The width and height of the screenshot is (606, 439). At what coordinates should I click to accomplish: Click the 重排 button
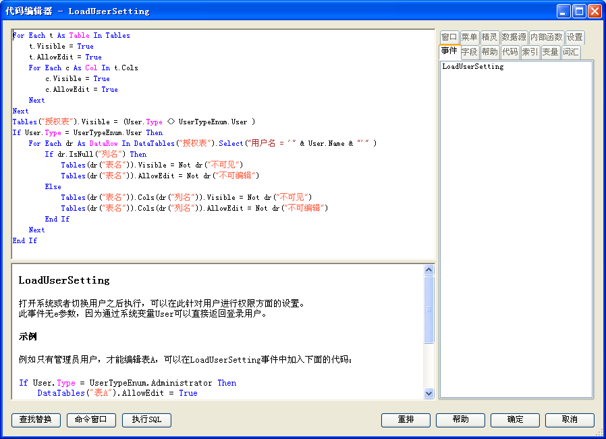tap(406, 419)
